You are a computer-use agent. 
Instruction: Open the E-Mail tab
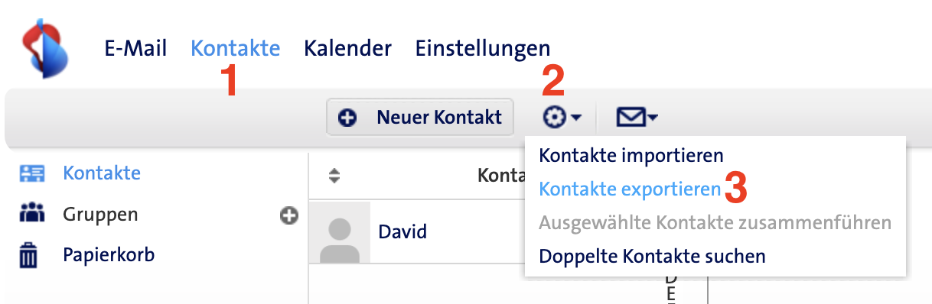pos(135,48)
